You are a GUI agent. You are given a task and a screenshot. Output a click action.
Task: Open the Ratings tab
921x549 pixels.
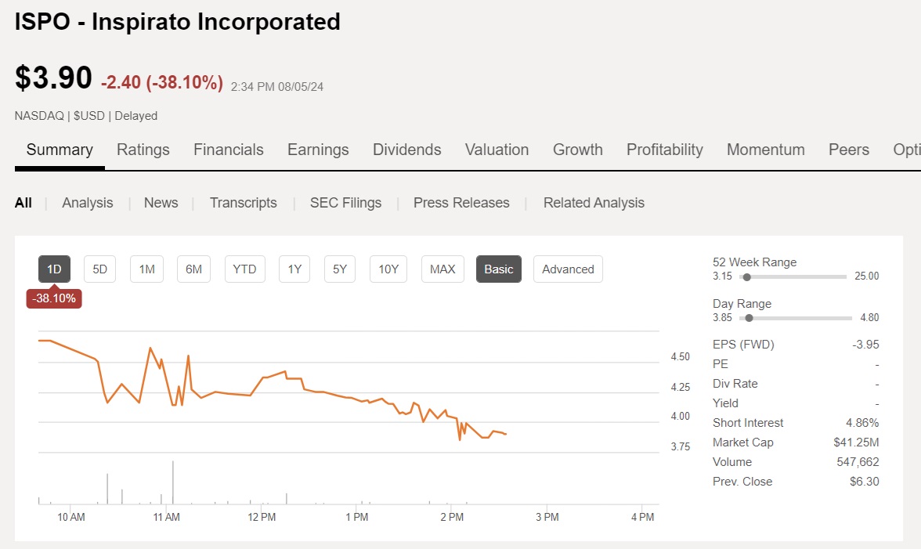(x=143, y=149)
